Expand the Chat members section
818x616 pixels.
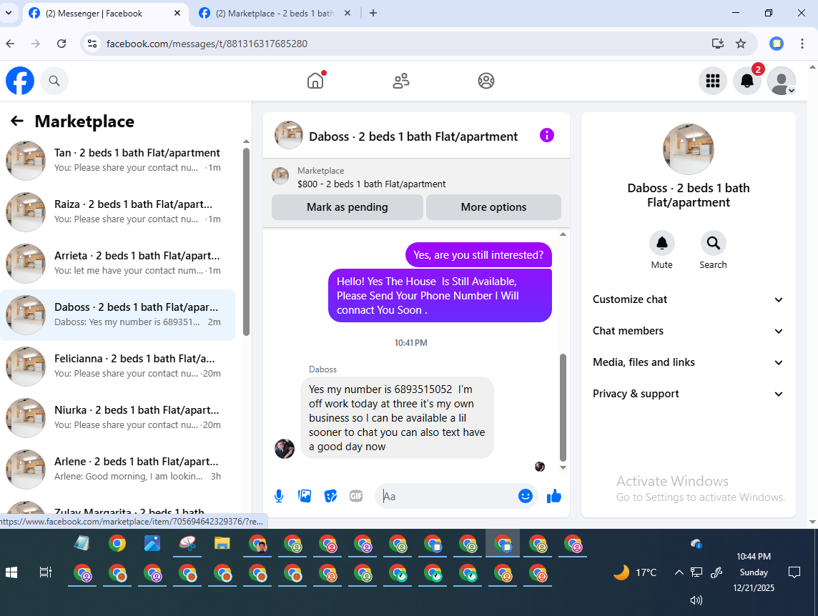(688, 331)
